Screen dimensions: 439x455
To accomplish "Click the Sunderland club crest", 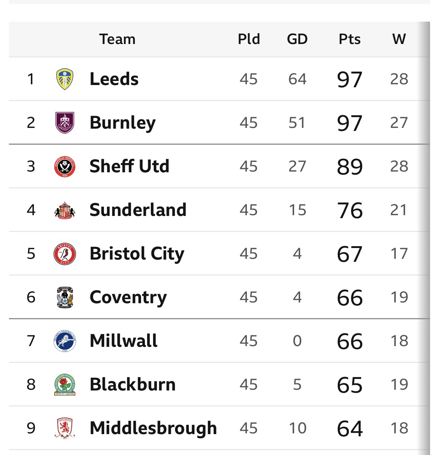I will coord(65,210).
